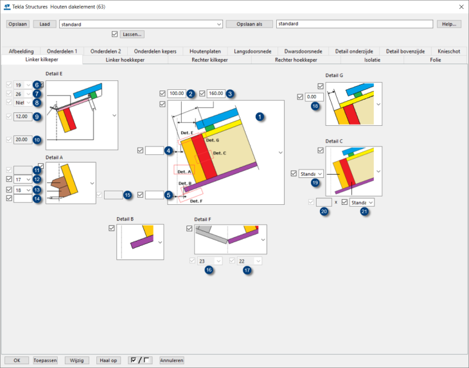
Task: Open the dropdown showing value 18
Action: [x=22, y=190]
